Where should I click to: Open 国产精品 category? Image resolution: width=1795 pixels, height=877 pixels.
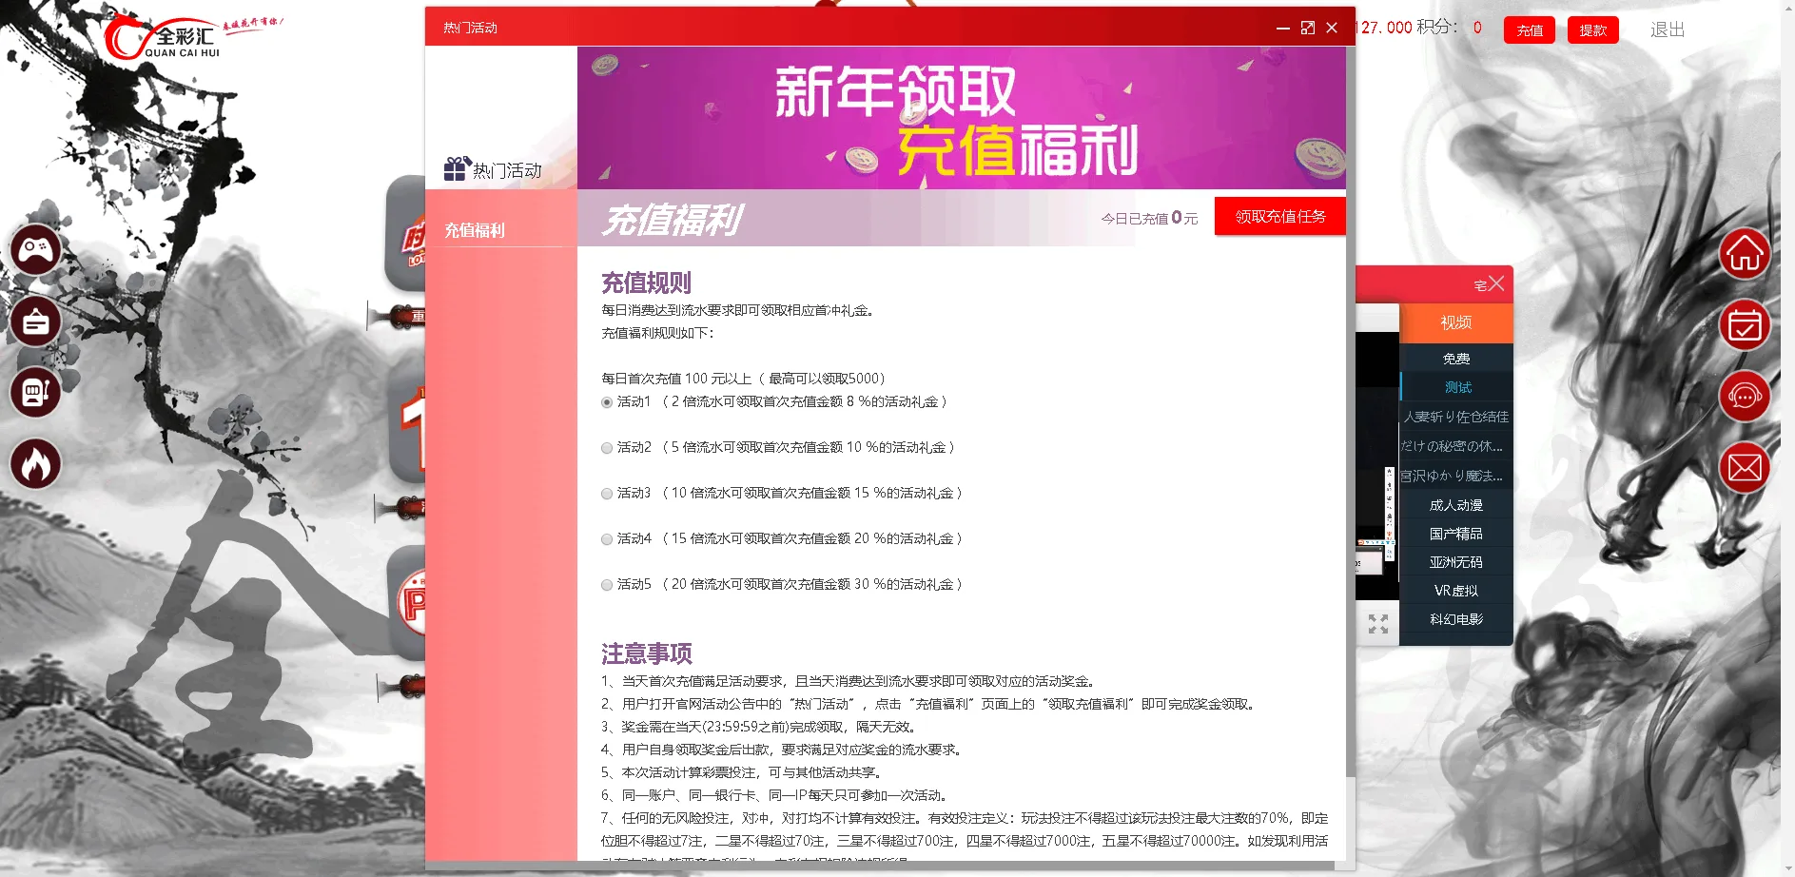(x=1456, y=534)
